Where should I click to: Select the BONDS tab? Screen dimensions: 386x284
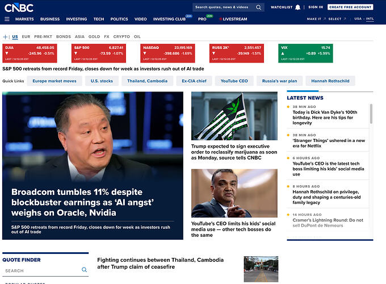[x=63, y=37]
